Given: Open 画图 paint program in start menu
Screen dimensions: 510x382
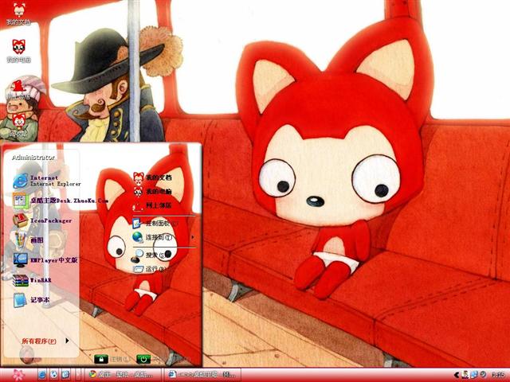Looking at the screenshot, I should 29,240.
